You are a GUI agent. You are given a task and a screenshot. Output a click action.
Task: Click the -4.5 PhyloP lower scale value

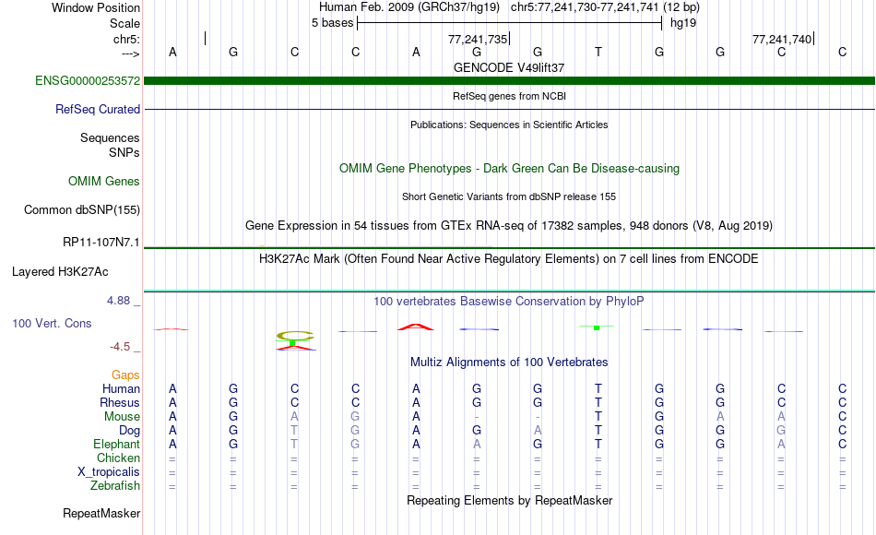coord(120,347)
